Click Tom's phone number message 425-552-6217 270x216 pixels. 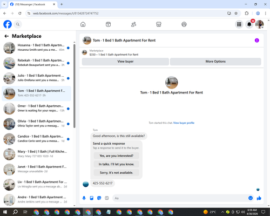click(x=103, y=183)
